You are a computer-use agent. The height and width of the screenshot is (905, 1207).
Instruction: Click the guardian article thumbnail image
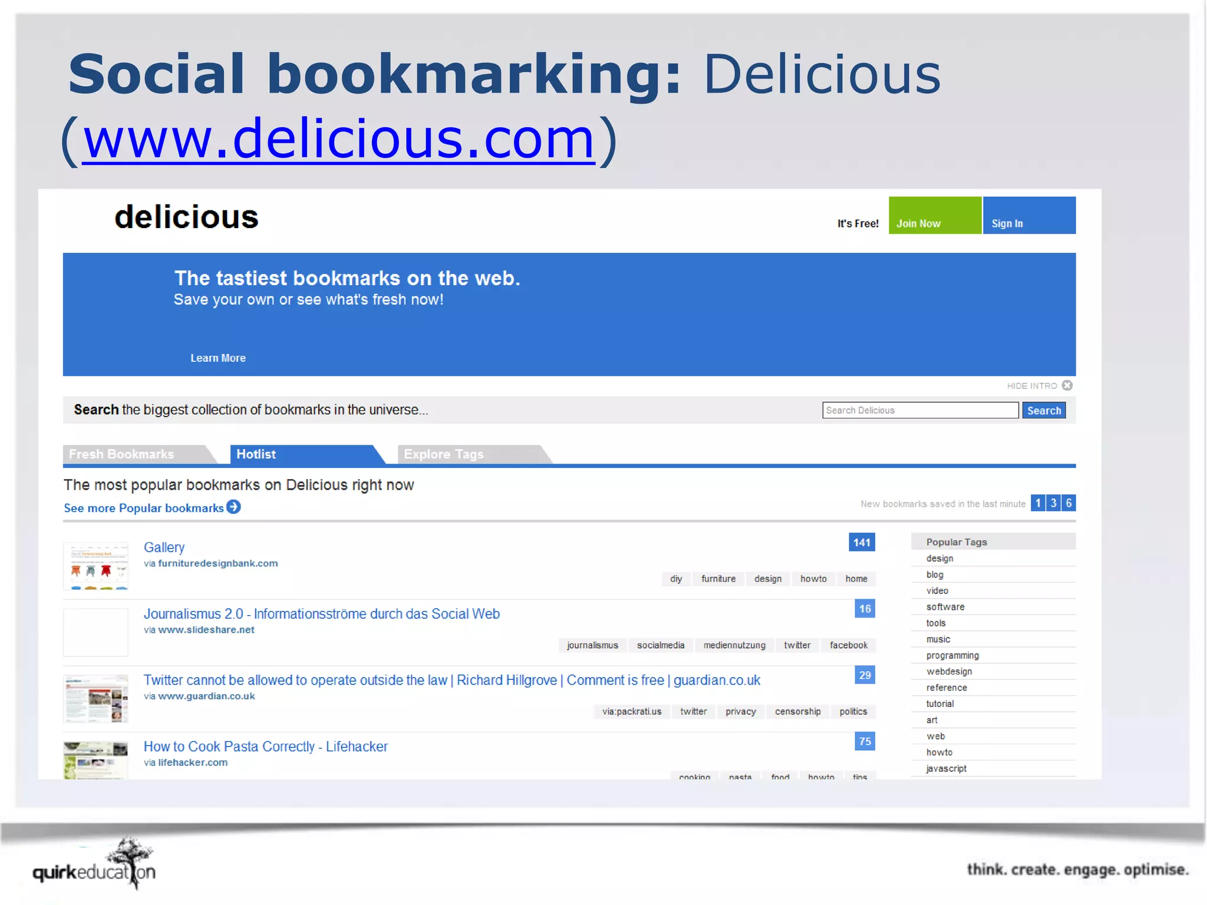(x=95, y=699)
